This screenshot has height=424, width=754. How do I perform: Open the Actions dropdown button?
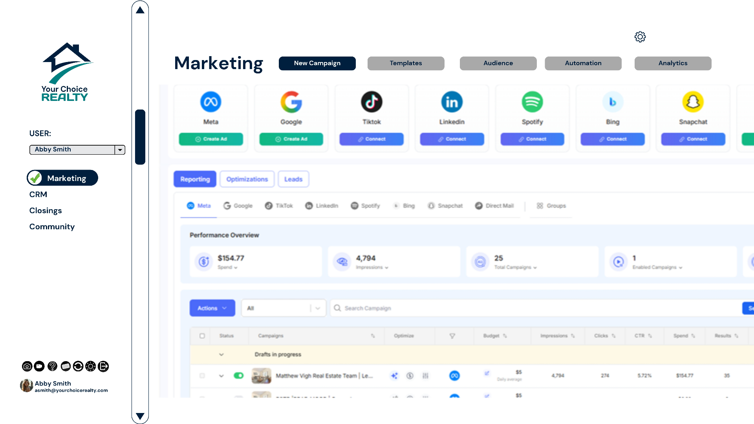point(212,308)
